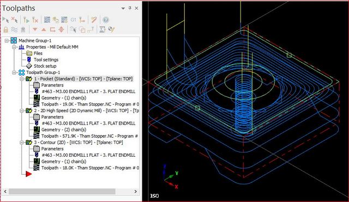Open Tool settings
Image resolution: width=349 pixels, height=202 pixels.
tap(46, 60)
